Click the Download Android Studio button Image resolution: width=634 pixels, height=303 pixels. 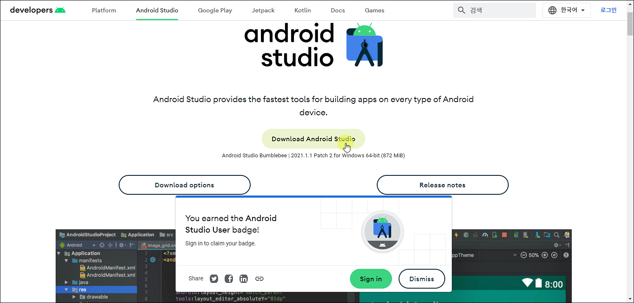[313, 139]
